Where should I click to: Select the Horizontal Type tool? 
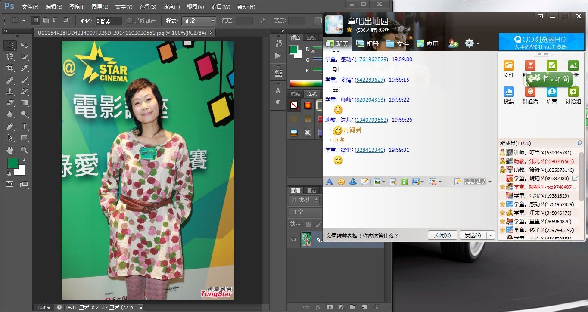24,127
